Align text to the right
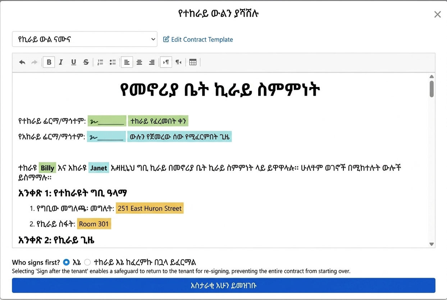This screenshot has height=300, width=447. [x=152, y=62]
